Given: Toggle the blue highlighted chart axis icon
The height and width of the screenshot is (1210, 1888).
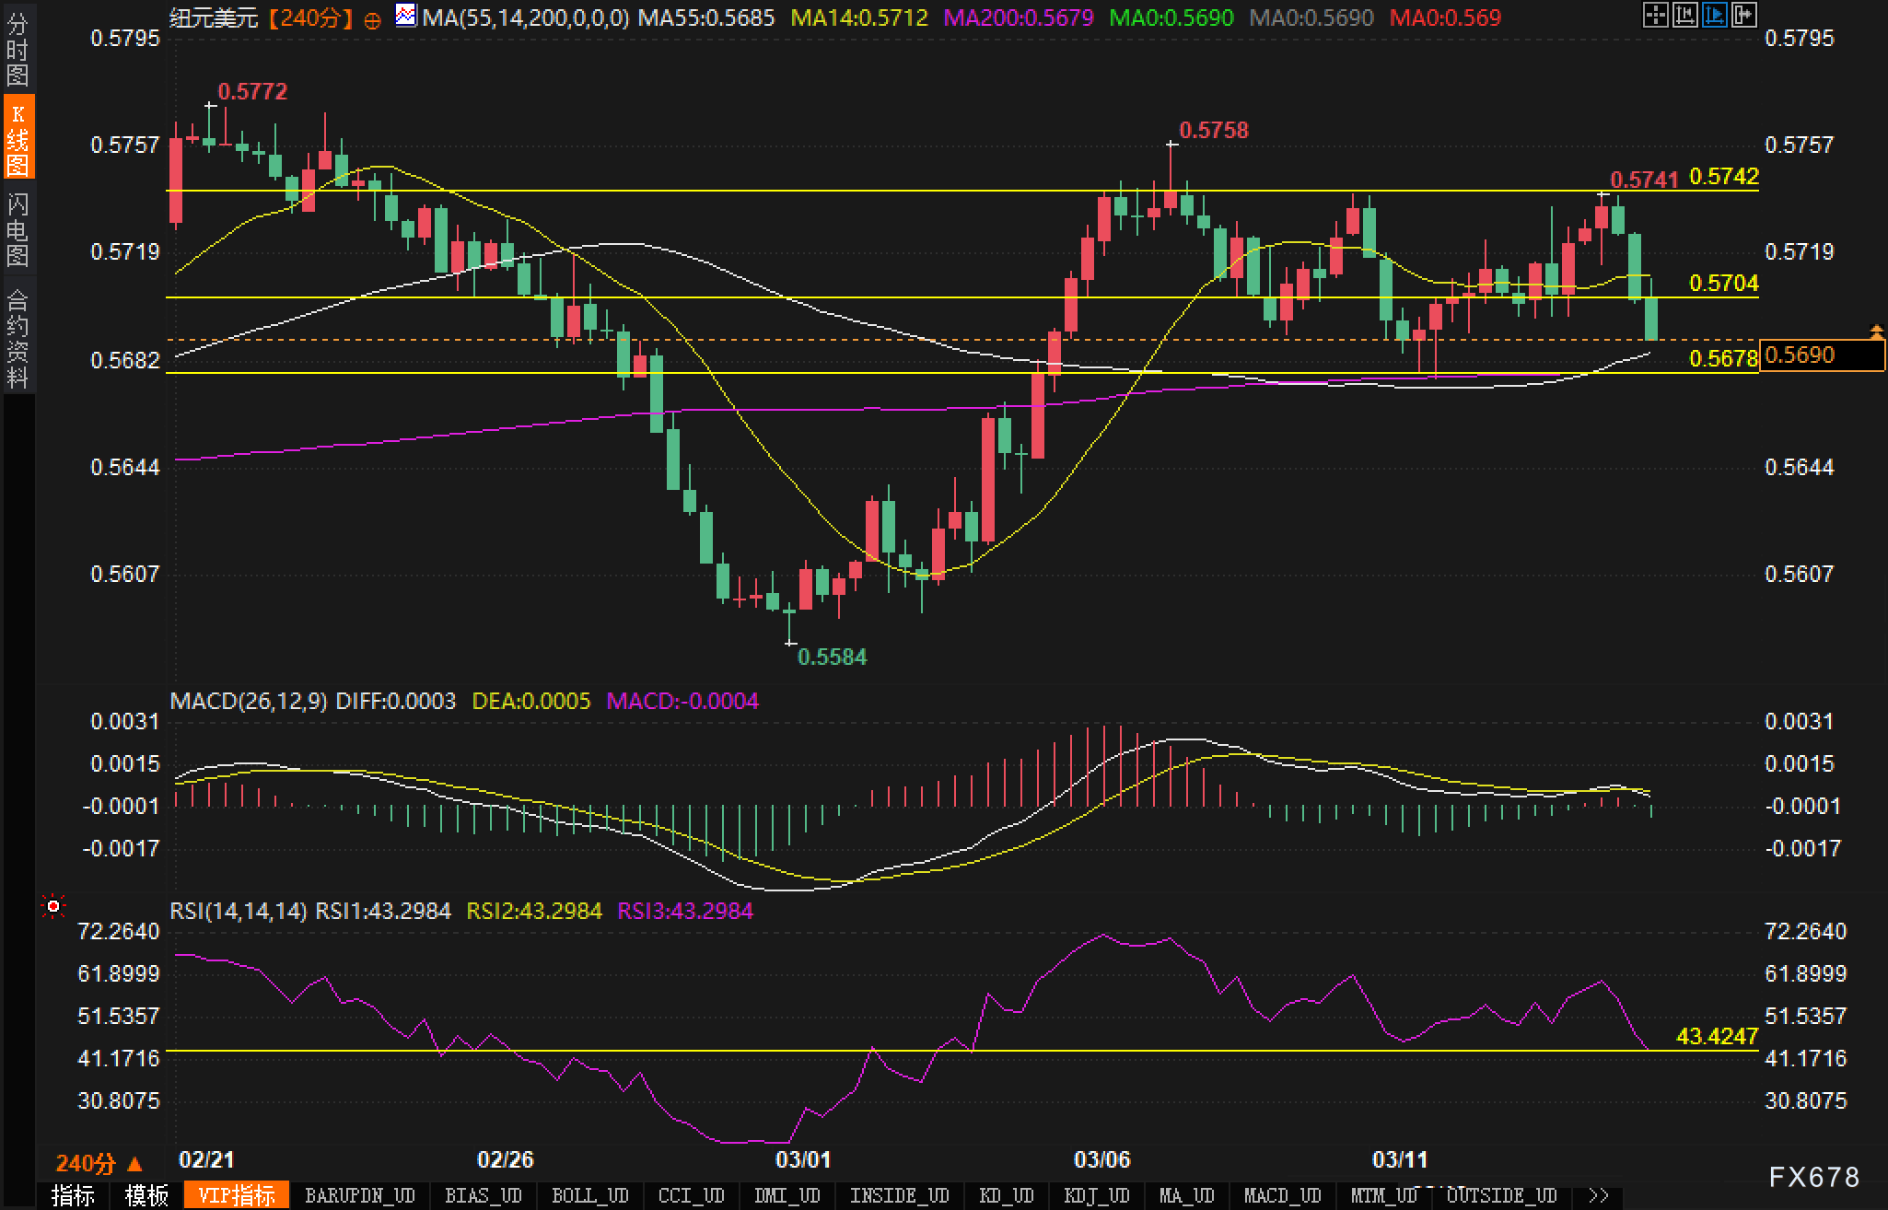Looking at the screenshot, I should pyautogui.click(x=1714, y=15).
